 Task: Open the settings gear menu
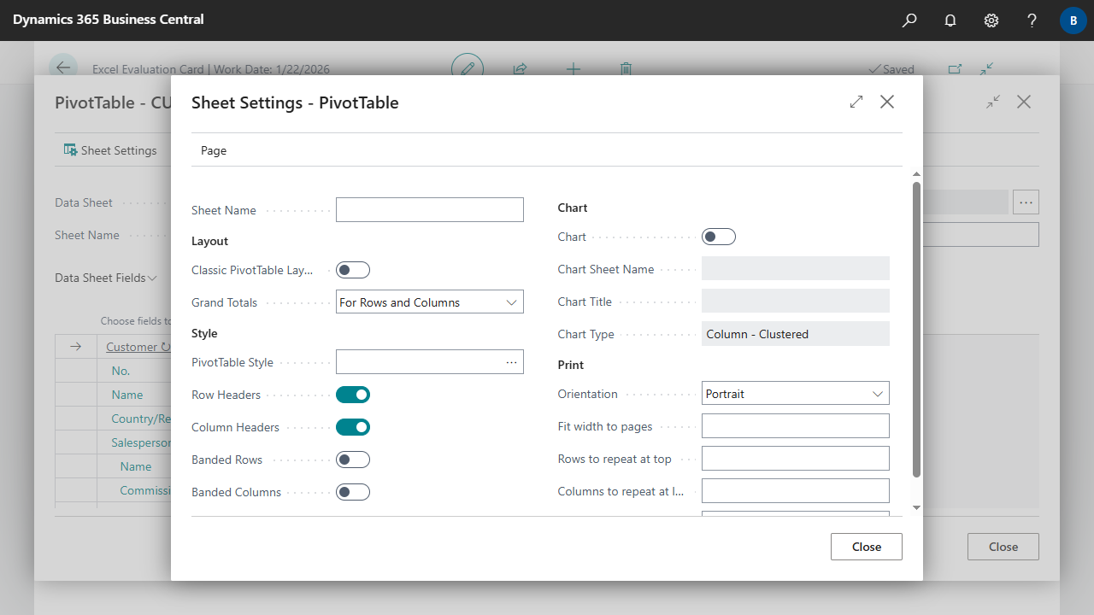click(991, 20)
